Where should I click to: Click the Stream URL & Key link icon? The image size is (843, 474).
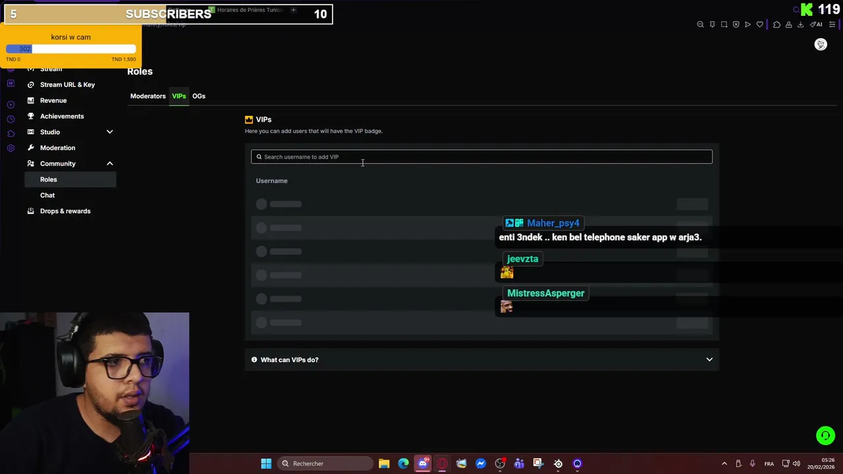tap(31, 85)
